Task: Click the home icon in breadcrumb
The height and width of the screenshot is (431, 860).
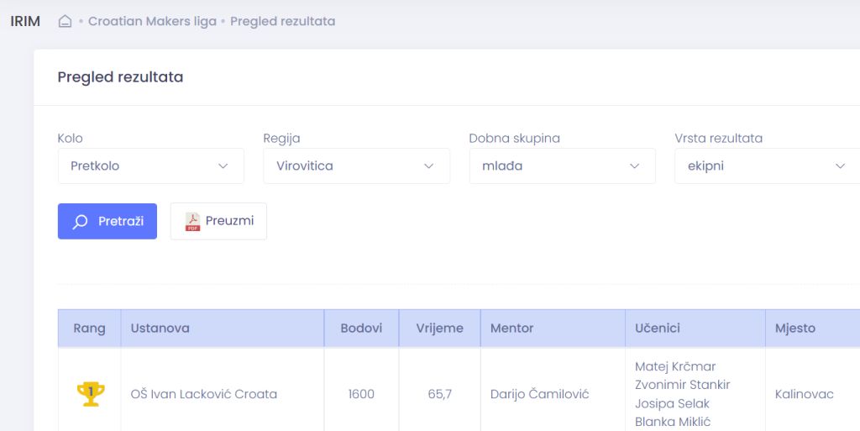Action: click(65, 21)
